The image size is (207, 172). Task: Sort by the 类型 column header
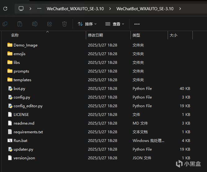click(x=136, y=35)
